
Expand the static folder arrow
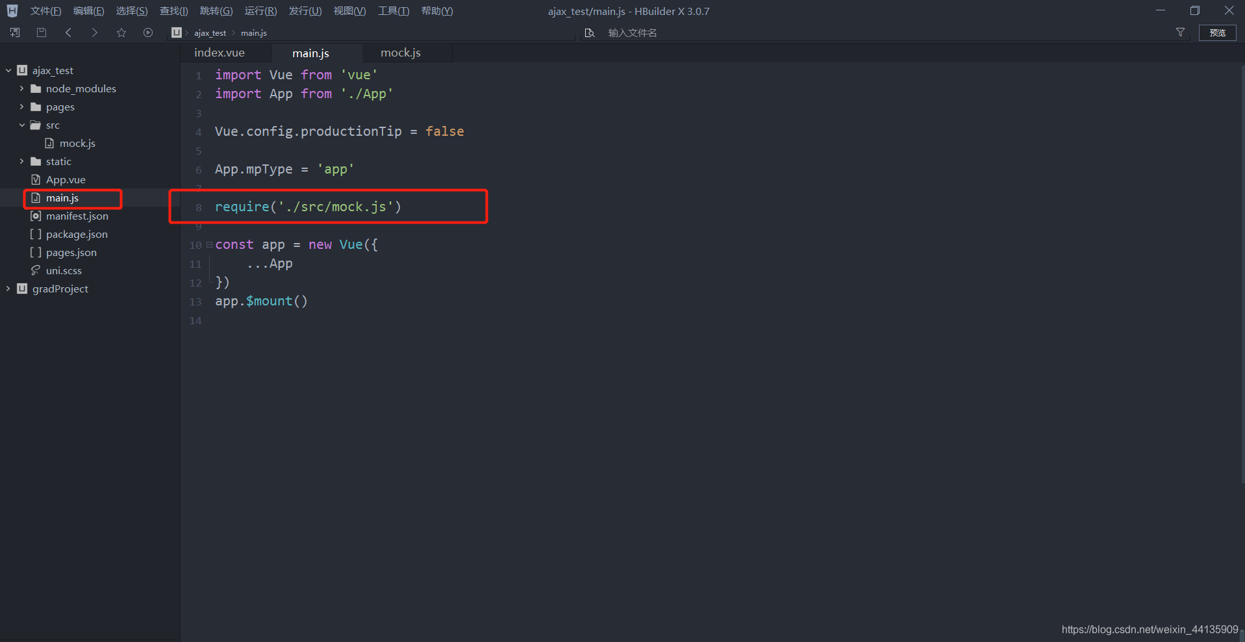[x=21, y=161]
